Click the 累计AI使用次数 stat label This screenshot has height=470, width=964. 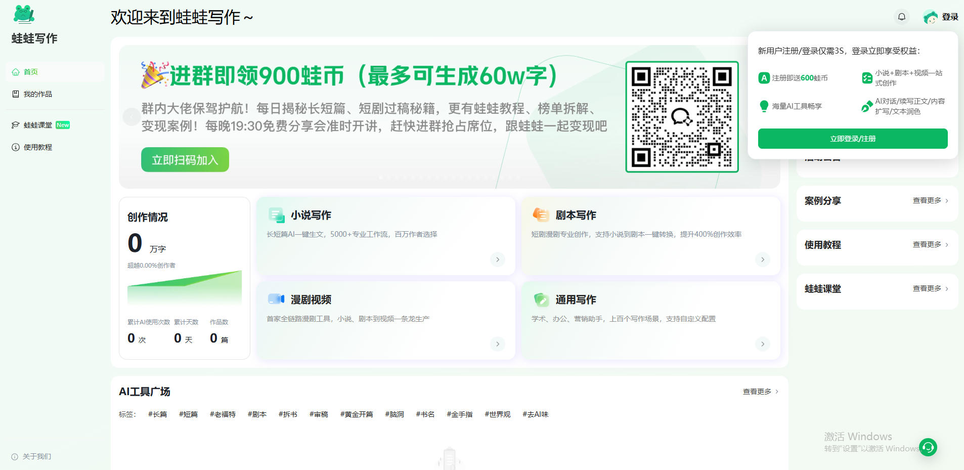click(x=149, y=322)
